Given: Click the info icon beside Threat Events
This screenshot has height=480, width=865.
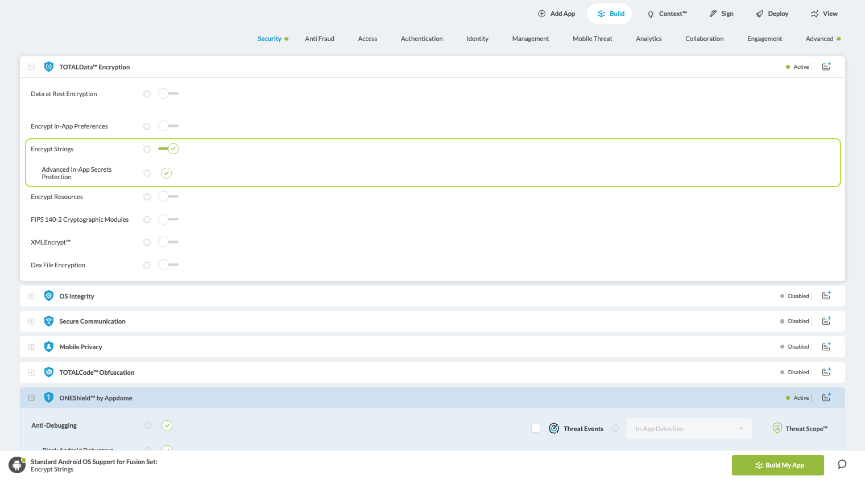Looking at the screenshot, I should pyautogui.click(x=615, y=429).
